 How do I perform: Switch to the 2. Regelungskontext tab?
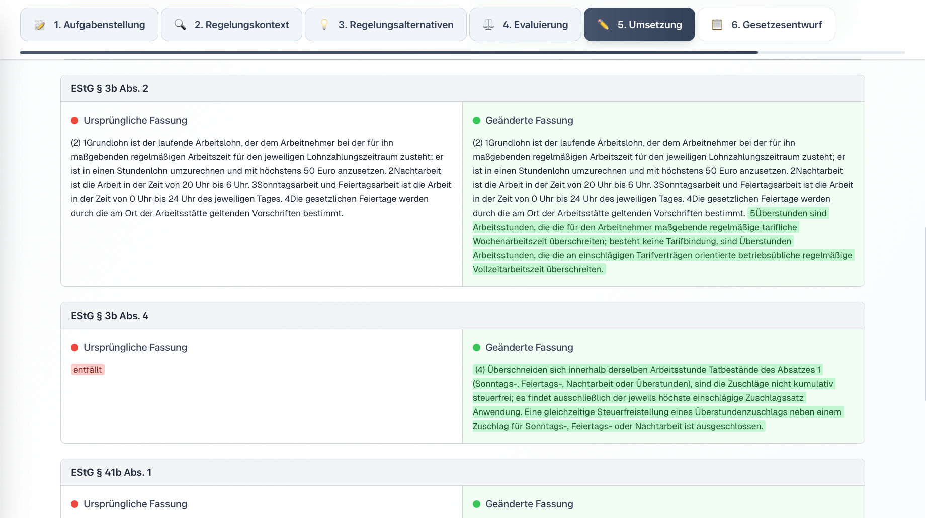(x=231, y=25)
